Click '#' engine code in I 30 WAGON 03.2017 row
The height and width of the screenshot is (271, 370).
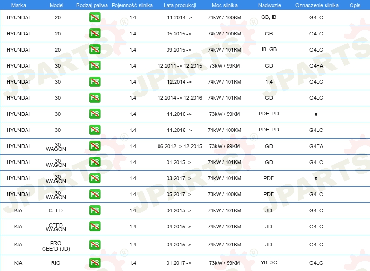click(316, 178)
